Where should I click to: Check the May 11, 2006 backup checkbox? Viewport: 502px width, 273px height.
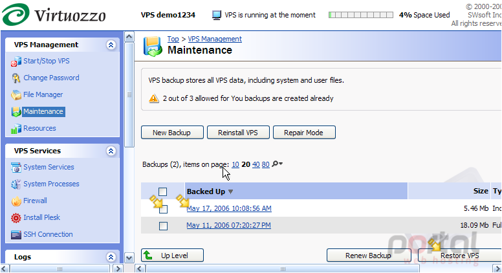[x=163, y=226]
